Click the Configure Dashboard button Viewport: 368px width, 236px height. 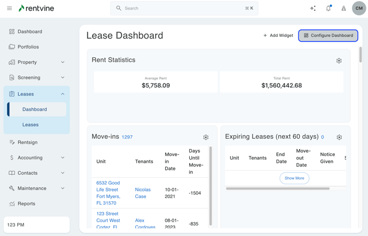click(328, 35)
